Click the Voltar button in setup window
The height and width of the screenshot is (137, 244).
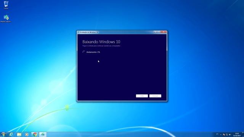(x=142, y=96)
